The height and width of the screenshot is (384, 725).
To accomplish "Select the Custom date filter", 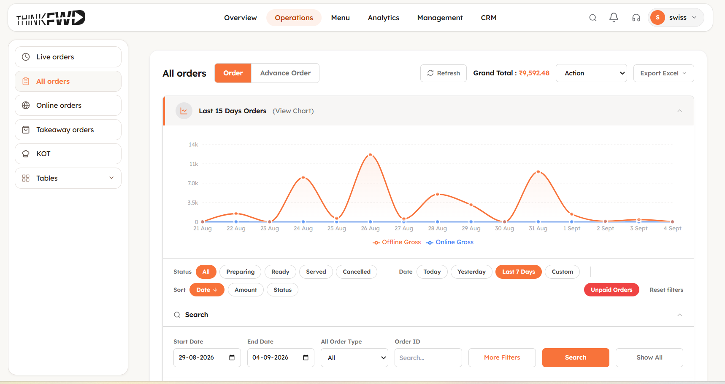I will (x=563, y=272).
